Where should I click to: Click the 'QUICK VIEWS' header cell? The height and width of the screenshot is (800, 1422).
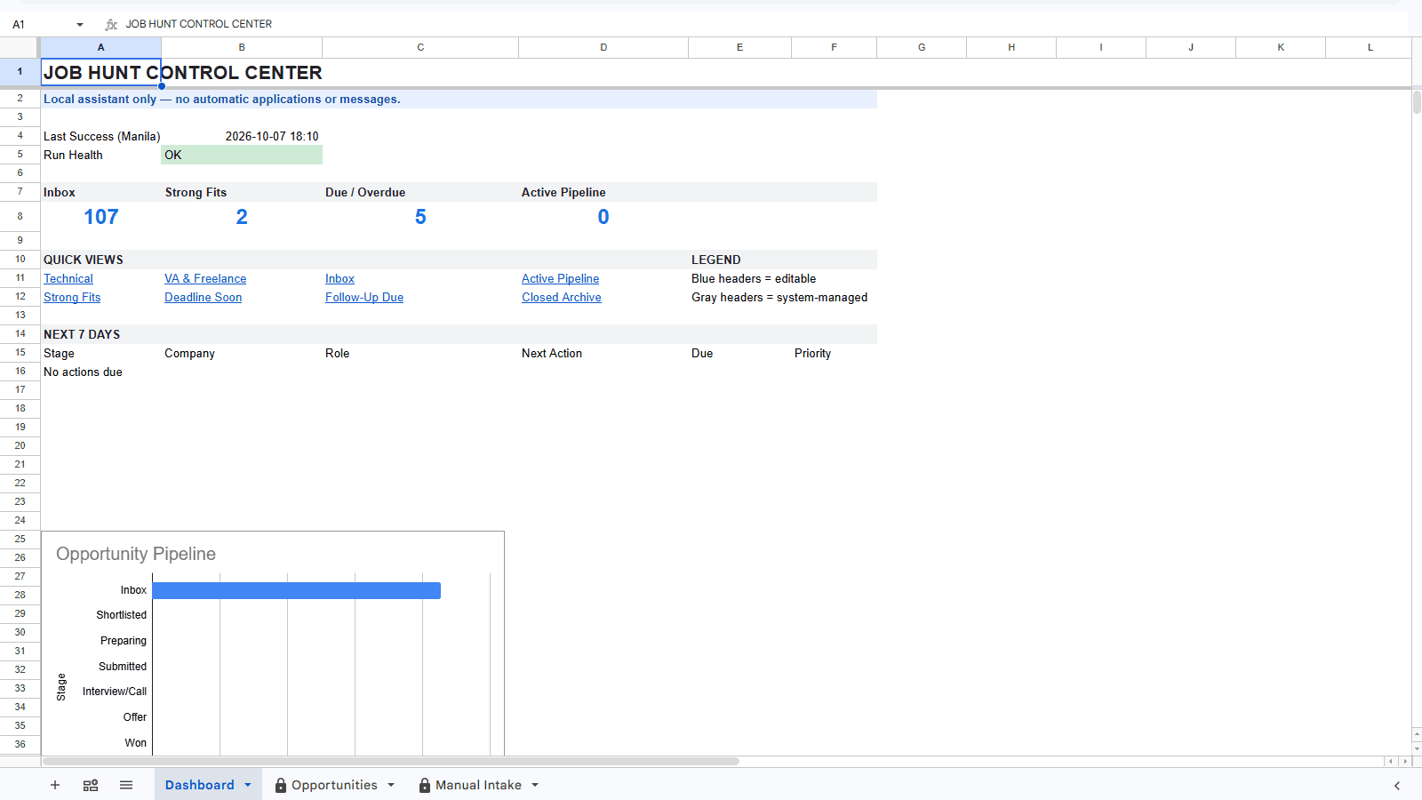pyautogui.click(x=100, y=260)
